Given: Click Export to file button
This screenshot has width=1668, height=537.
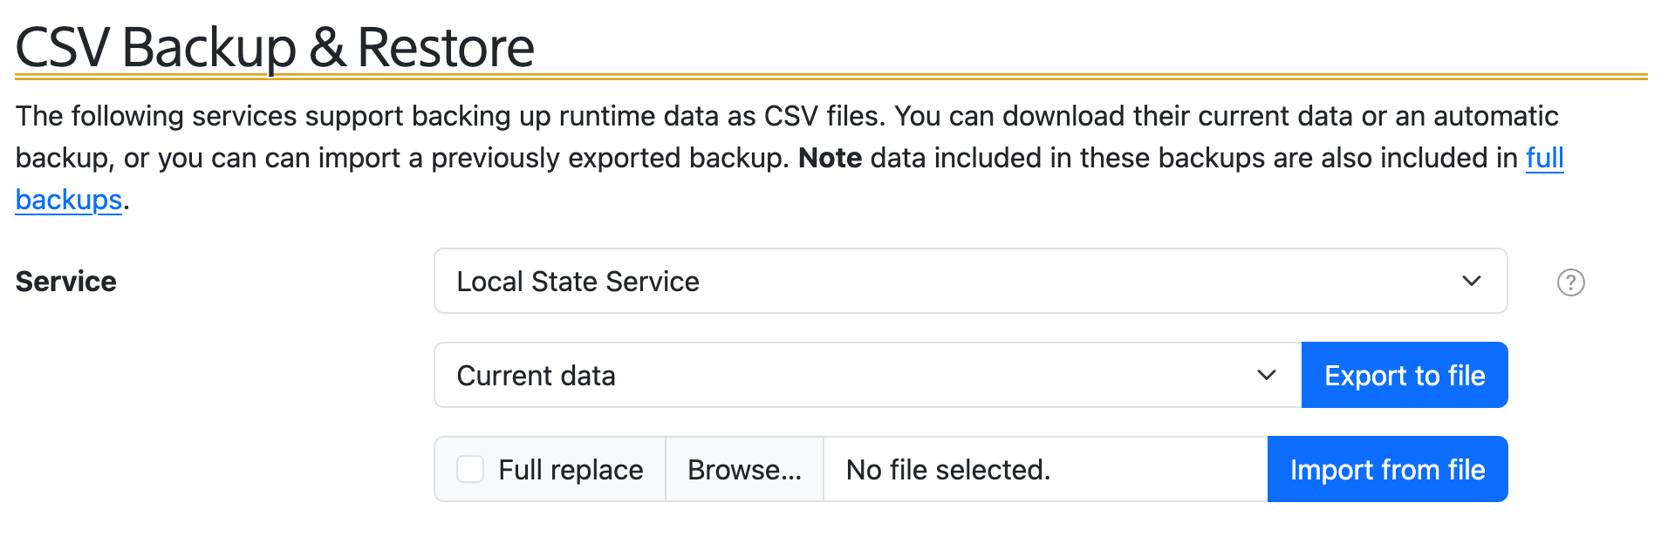Looking at the screenshot, I should (1404, 375).
